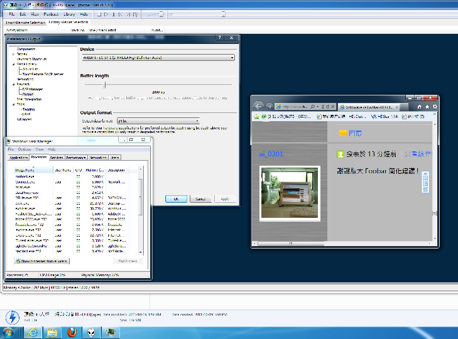Select Advanced in Preferences tree
Image resolution: width=458 pixels, height=339 pixels.
click(x=24, y=119)
